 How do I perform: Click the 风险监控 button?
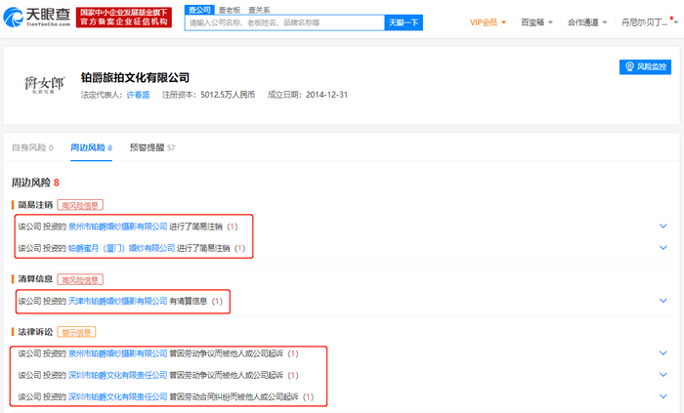(x=645, y=66)
